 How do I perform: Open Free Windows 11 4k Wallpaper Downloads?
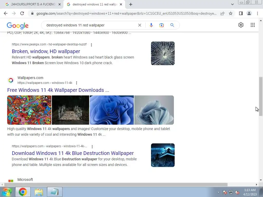coord(58,90)
